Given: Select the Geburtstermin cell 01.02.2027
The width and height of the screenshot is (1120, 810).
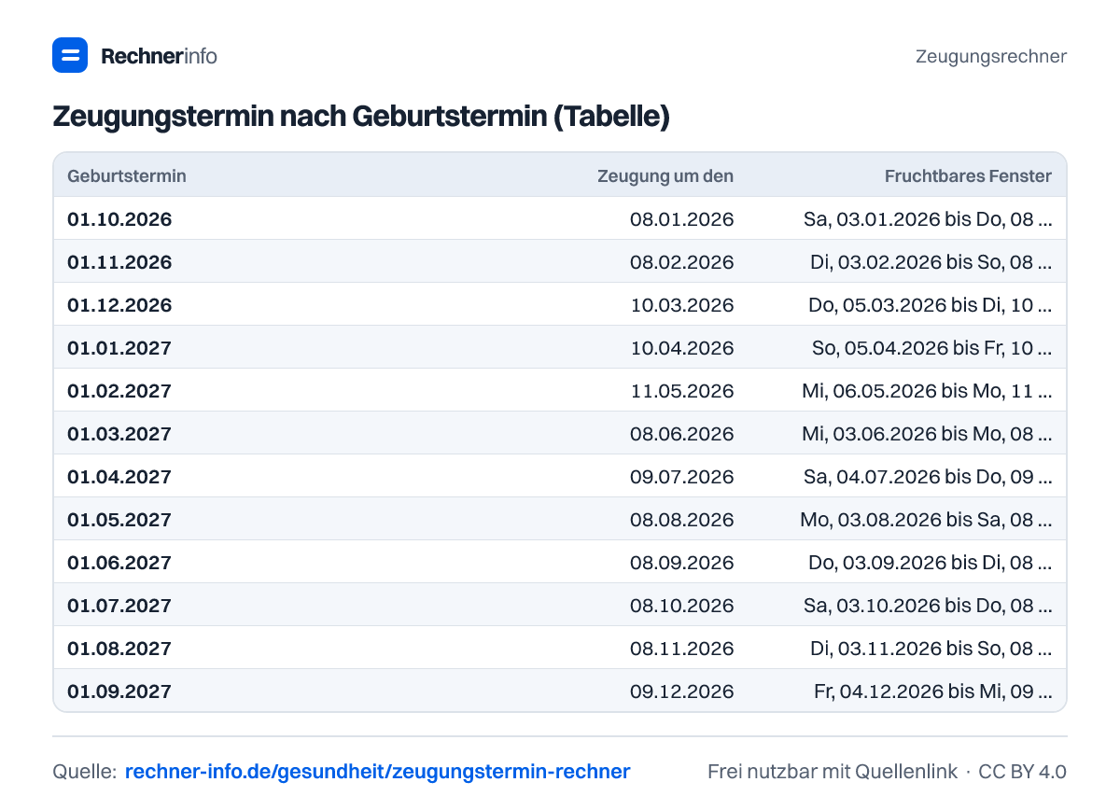Looking at the screenshot, I should coord(119,391).
